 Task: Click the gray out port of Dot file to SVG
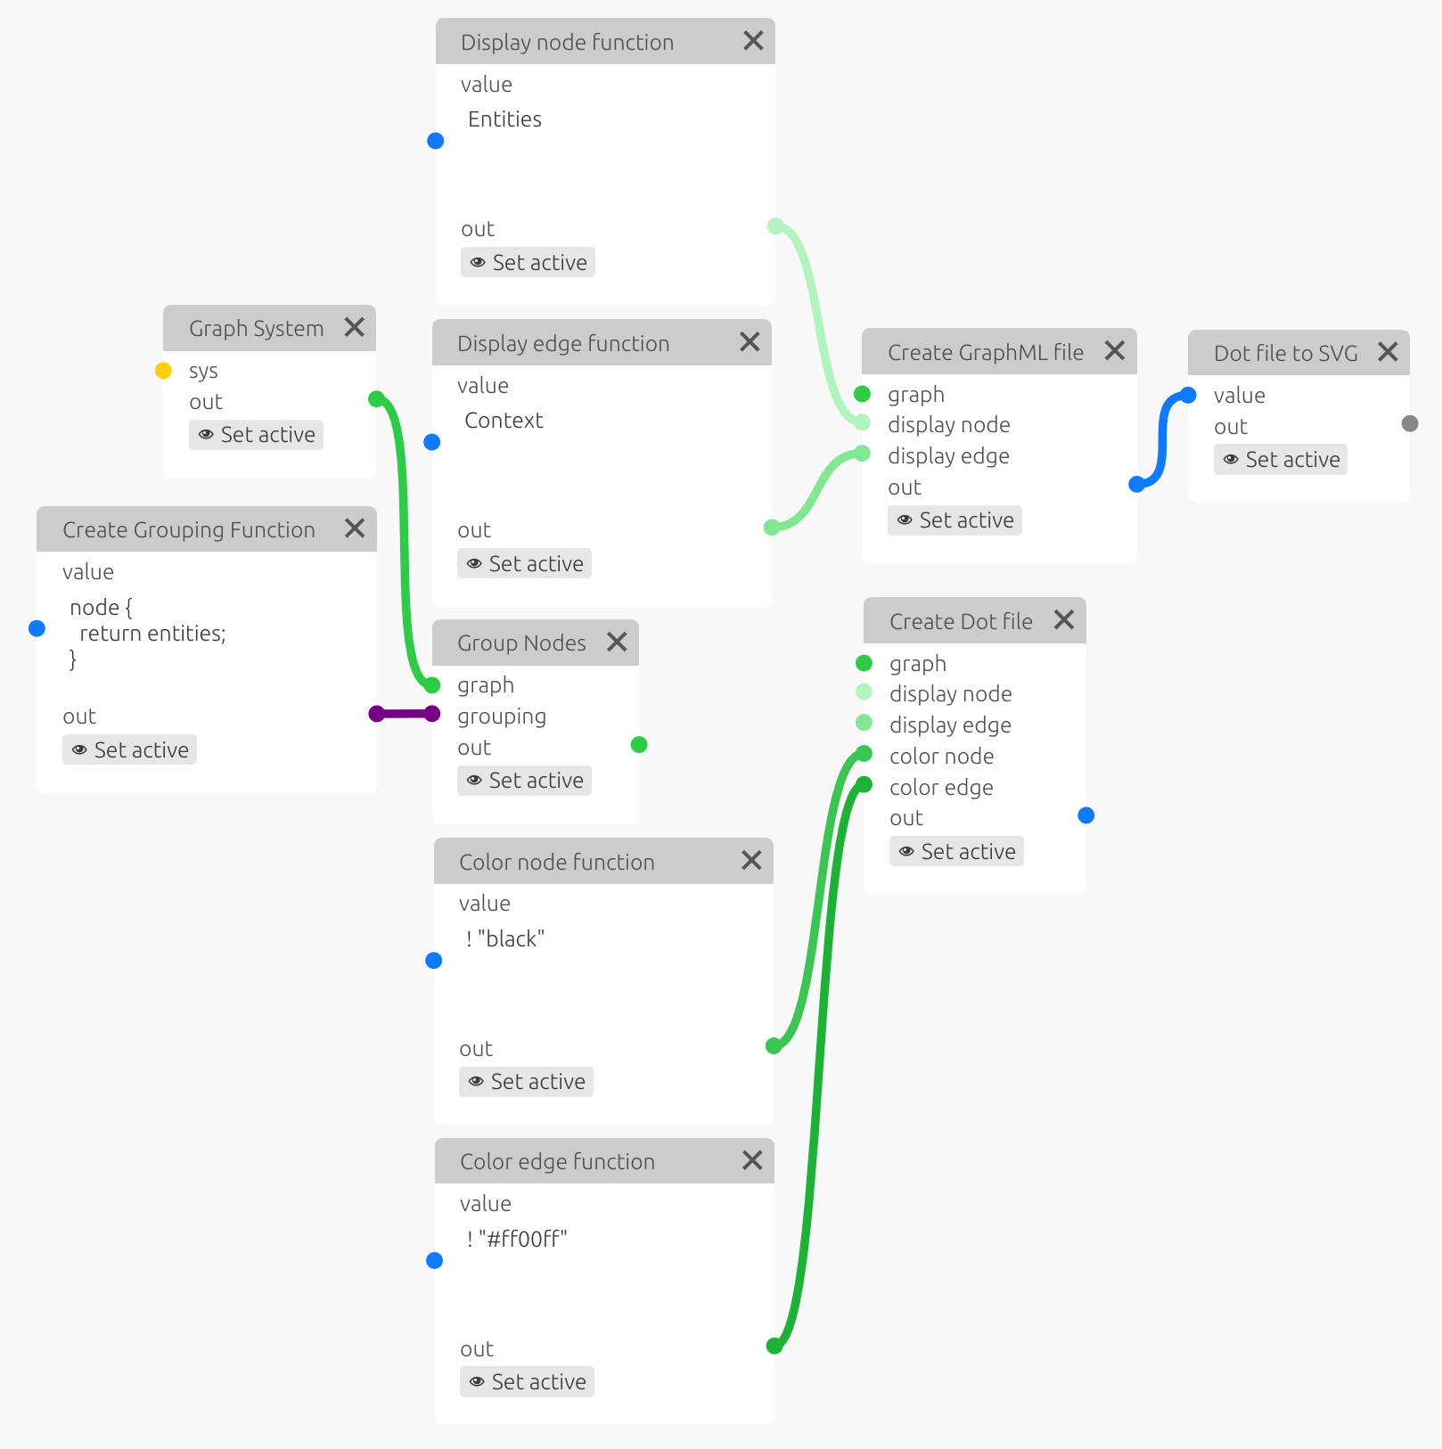click(1410, 423)
